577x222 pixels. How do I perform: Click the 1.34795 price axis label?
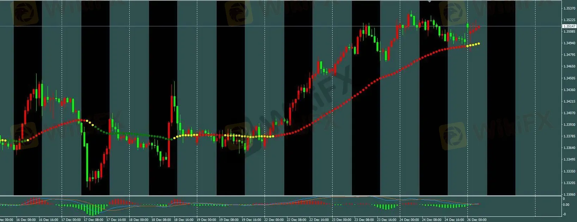pyautogui.click(x=570, y=55)
